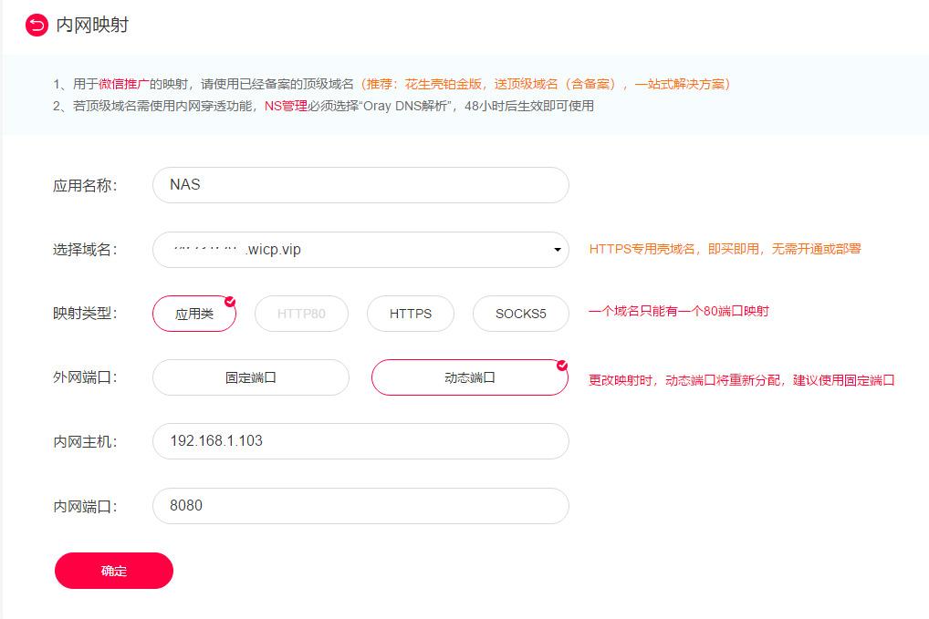Click the dropdown arrow on the wicp.vip domain
The image size is (929, 619).
557,250
